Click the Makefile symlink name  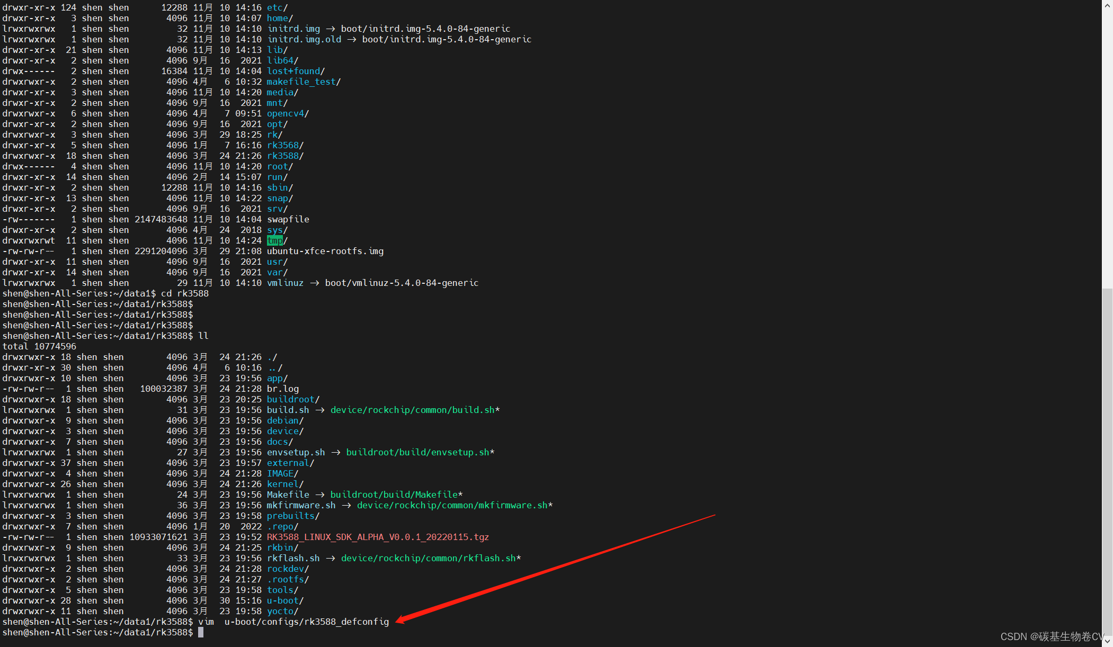pyautogui.click(x=288, y=495)
